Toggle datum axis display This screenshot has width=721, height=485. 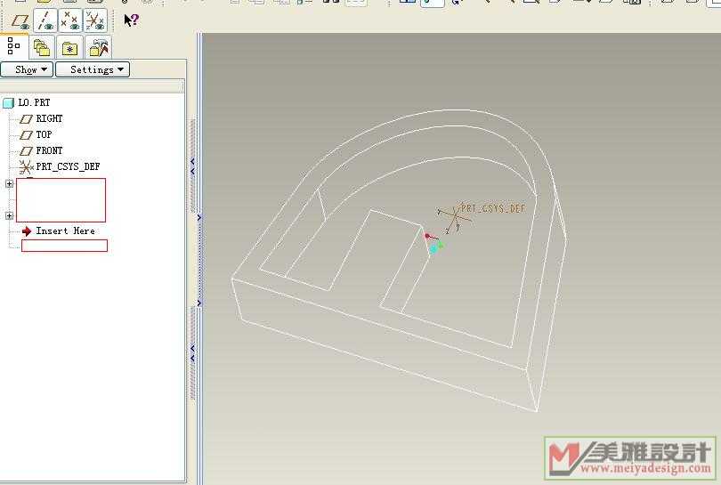coord(45,20)
